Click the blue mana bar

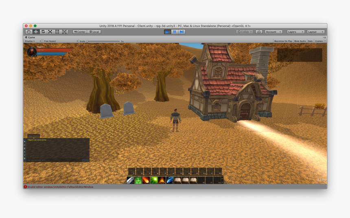pyautogui.click(x=51, y=54)
